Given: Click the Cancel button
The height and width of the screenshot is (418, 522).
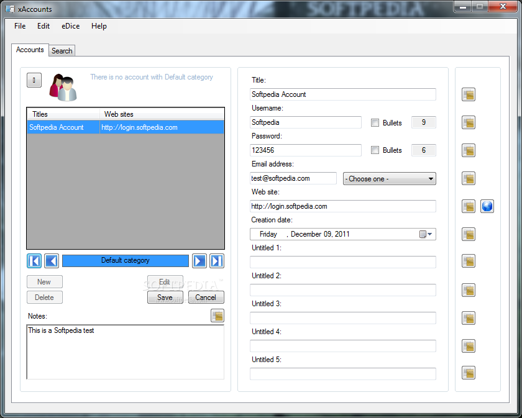Looking at the screenshot, I should (206, 298).
